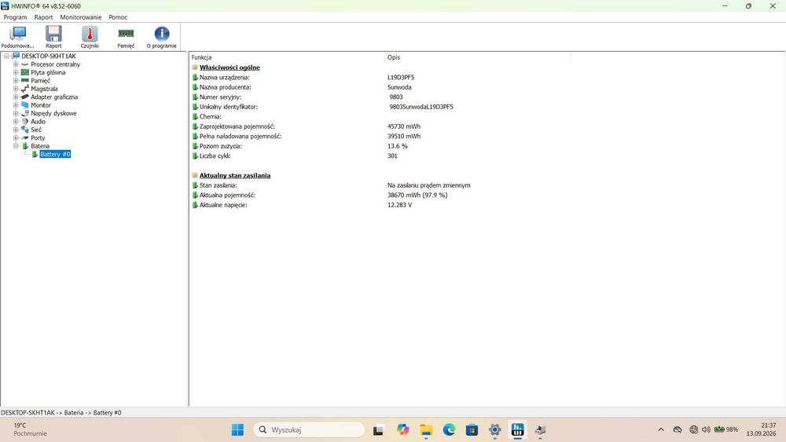The width and height of the screenshot is (786, 442).
Task: Expand the Procesor centralny node
Action: click(x=16, y=64)
